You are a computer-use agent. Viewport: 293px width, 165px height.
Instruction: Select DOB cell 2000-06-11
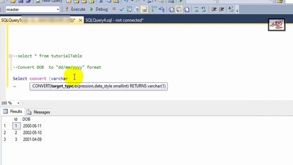pos(33,126)
